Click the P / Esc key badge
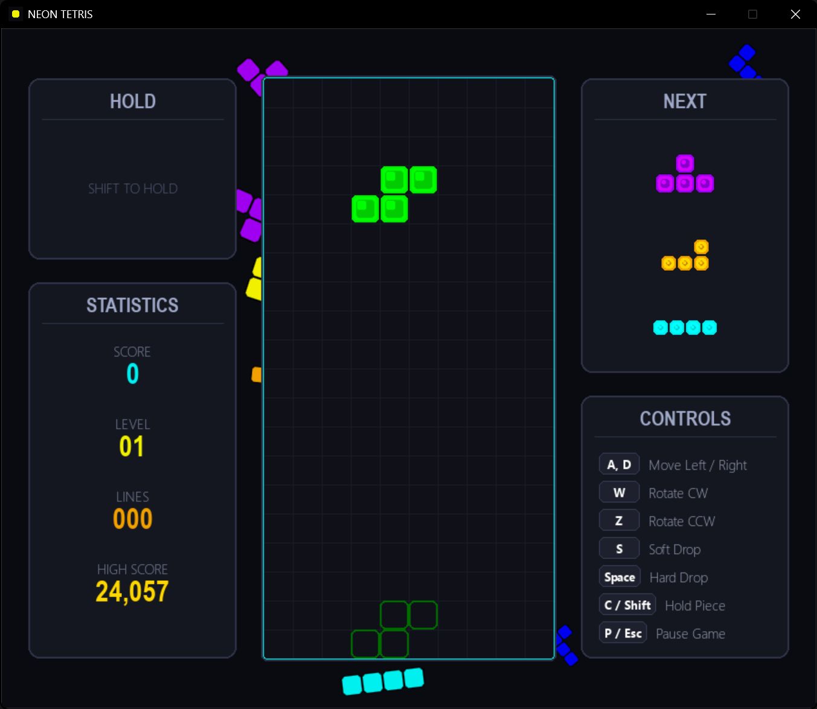This screenshot has width=817, height=709. tap(623, 633)
